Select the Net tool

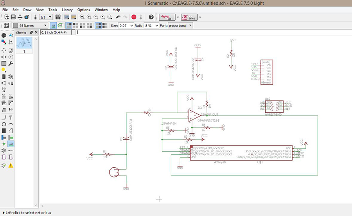click(x=11, y=137)
